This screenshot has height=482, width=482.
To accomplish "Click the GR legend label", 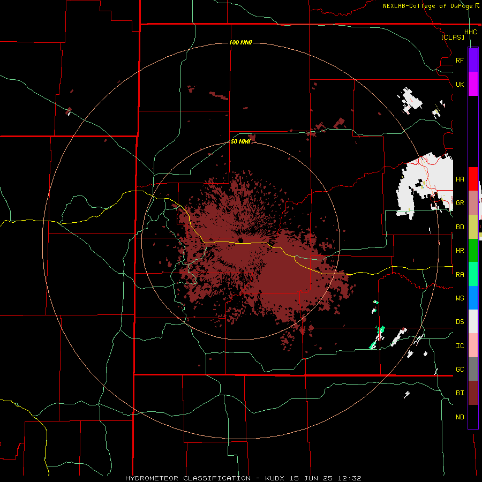I will click(x=460, y=203).
